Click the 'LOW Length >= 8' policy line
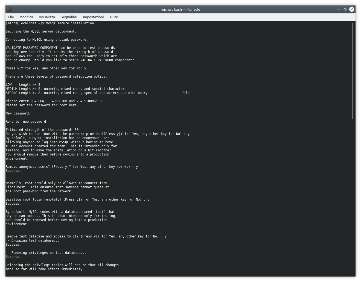 click(23, 85)
